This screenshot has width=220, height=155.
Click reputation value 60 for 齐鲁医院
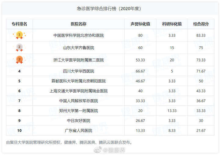[140, 48]
